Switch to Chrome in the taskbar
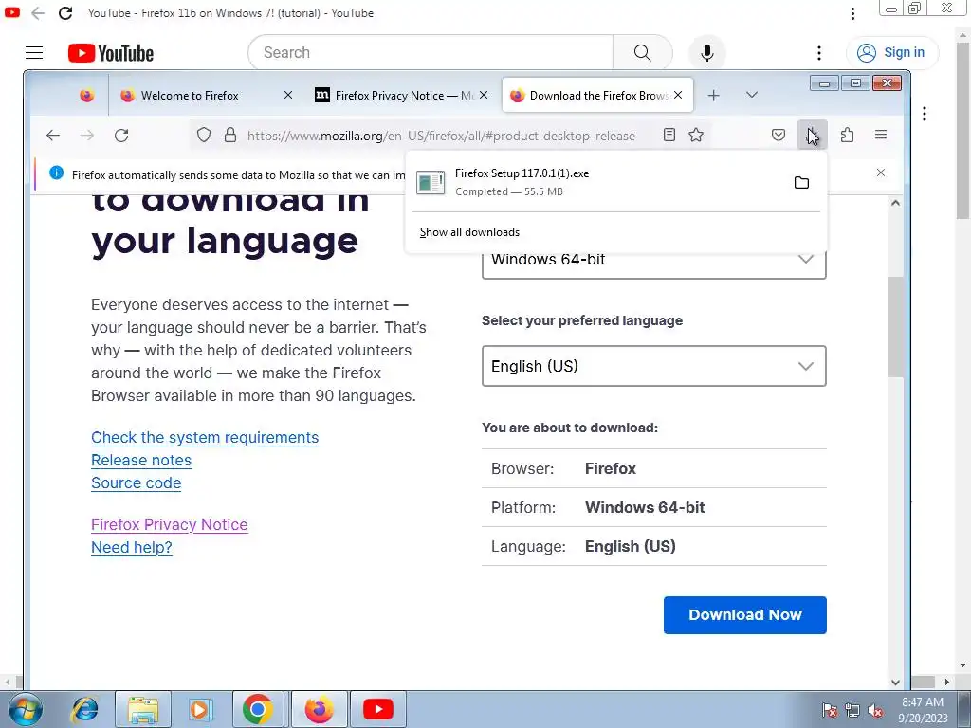The image size is (971, 728). click(258, 709)
